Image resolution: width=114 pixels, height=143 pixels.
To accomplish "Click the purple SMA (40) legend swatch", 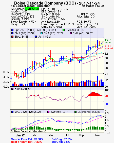I will click(x=71, y=33).
